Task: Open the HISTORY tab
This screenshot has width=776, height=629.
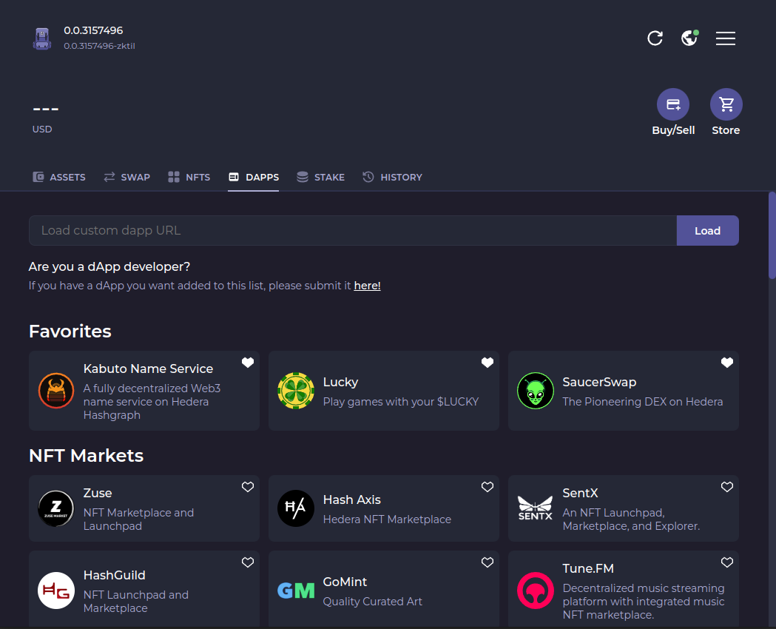Action: (x=393, y=177)
